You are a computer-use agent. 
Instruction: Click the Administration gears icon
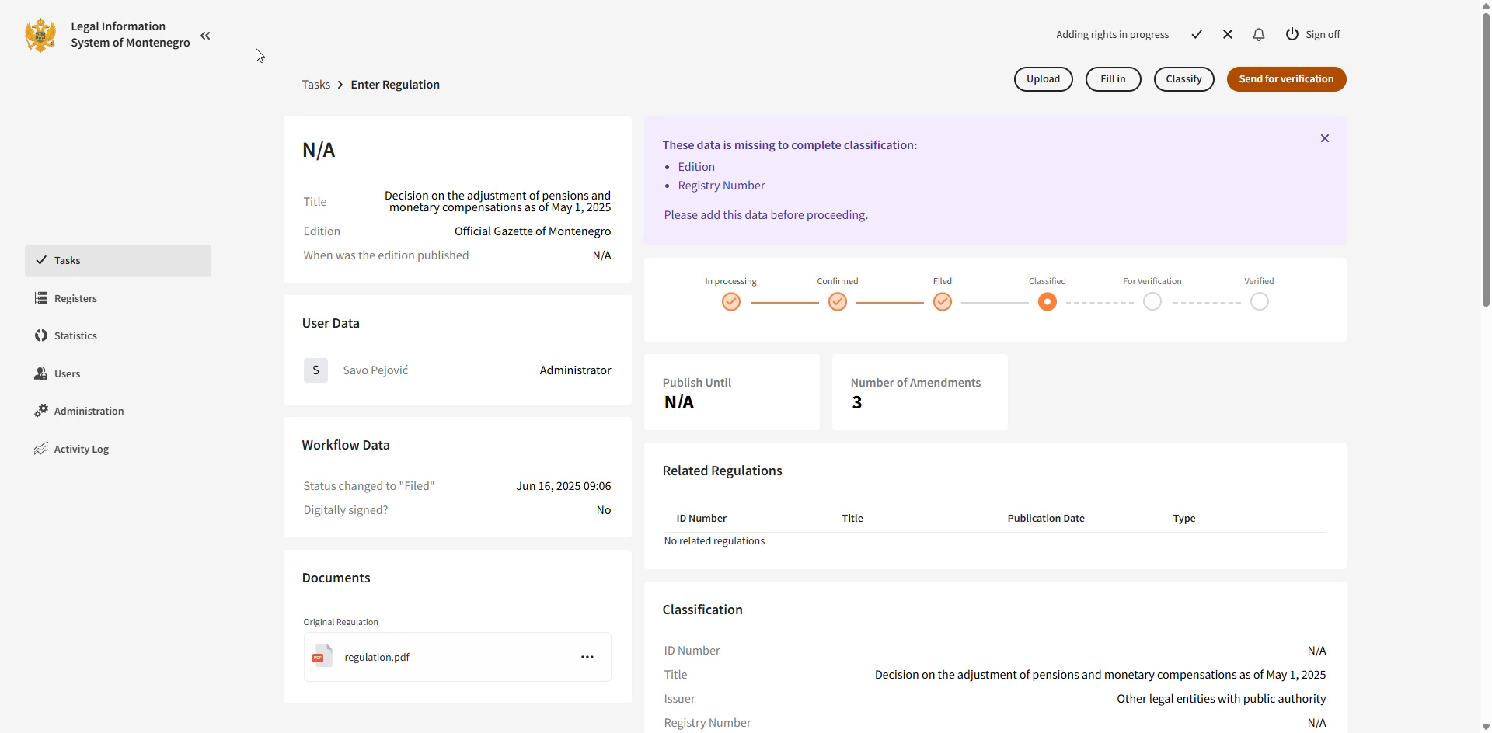(41, 411)
